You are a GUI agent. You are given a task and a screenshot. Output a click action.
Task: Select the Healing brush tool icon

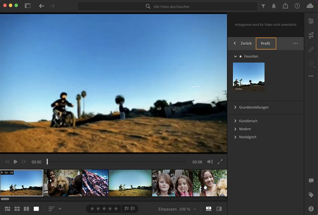(x=311, y=50)
